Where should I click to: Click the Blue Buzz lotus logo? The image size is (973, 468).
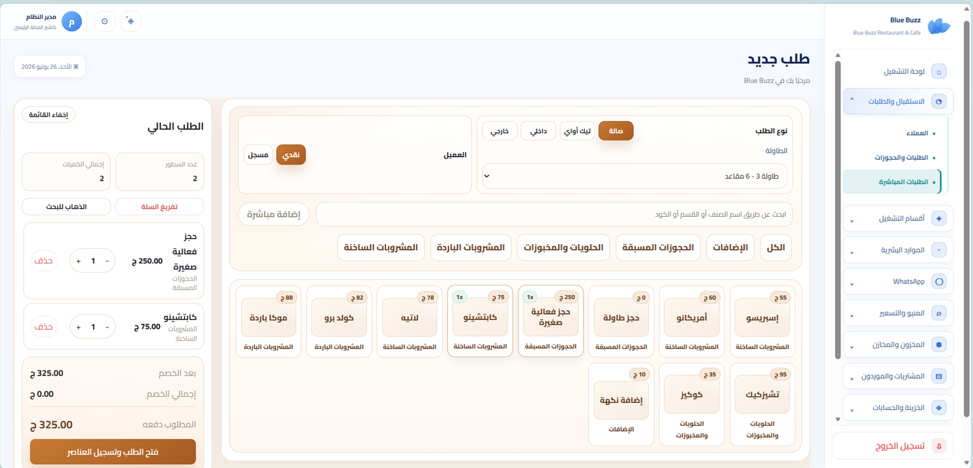point(939,26)
